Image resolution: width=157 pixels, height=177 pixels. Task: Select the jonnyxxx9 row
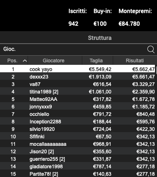point(77,106)
